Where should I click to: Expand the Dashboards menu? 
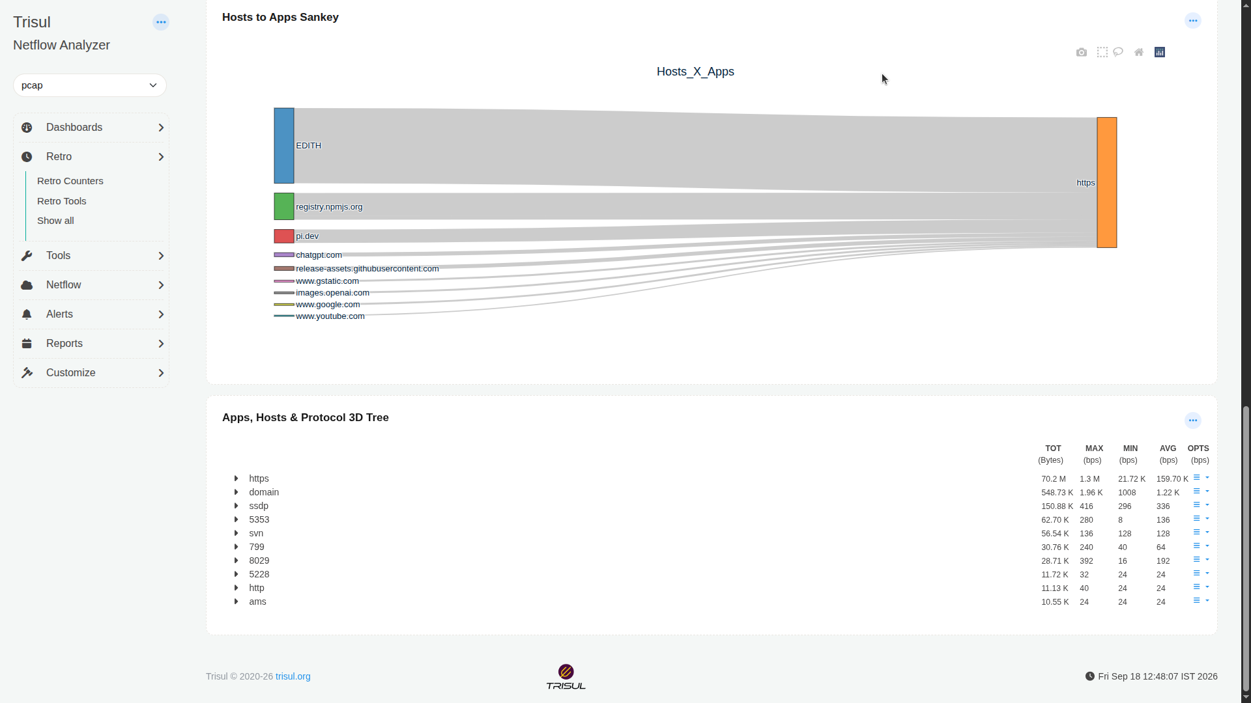91,128
